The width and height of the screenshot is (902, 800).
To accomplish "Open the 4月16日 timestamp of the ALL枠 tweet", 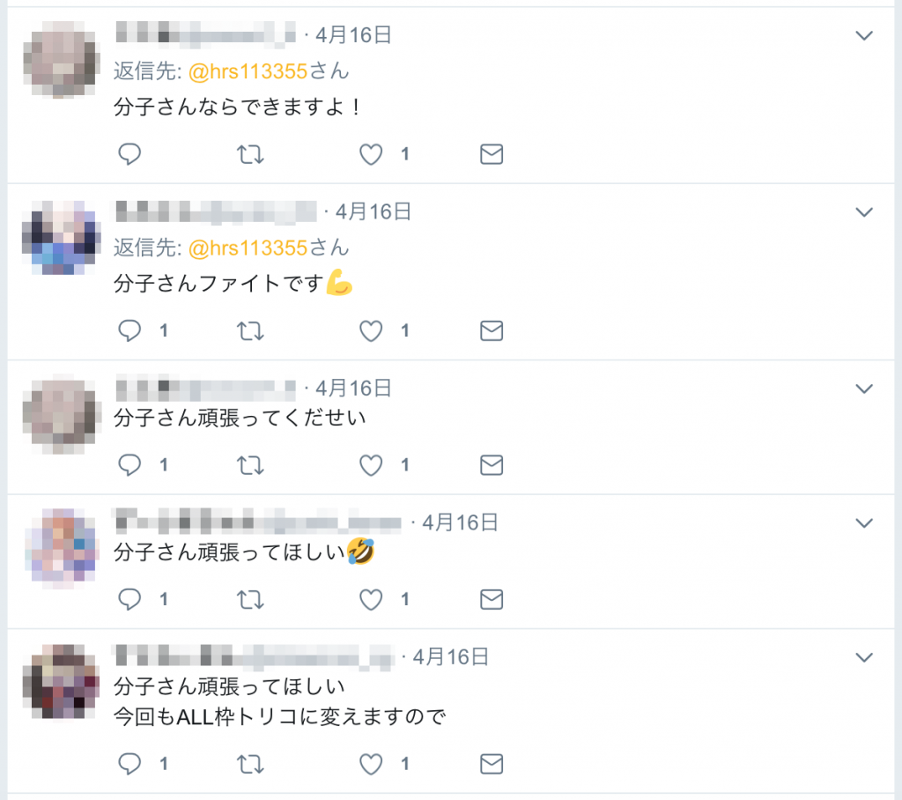I will [450, 656].
